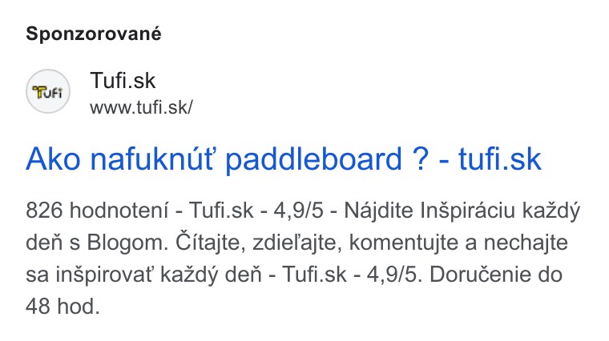Open the 'Ako nafuknúť paddleboard' headline
This screenshot has width=609, height=341.
(x=283, y=158)
